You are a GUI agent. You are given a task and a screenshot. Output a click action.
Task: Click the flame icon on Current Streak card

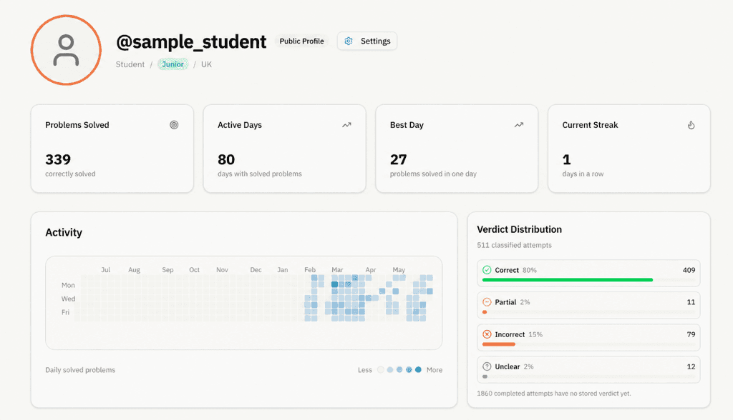[691, 124]
